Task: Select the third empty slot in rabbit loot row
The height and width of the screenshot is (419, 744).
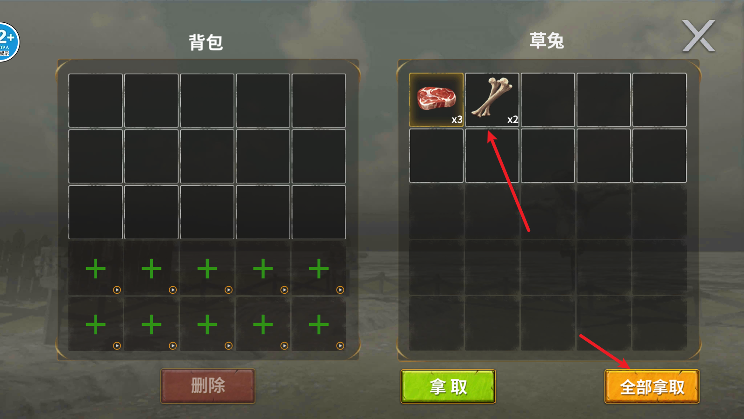Action: [x=548, y=100]
